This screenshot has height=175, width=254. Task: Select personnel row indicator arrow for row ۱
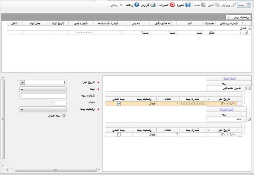click(x=246, y=33)
